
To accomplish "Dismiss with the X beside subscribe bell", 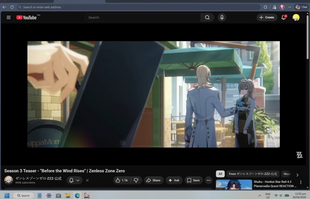I will [87, 180].
